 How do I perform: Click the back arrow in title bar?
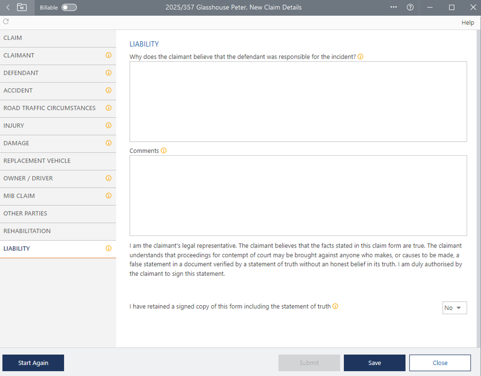tap(8, 7)
